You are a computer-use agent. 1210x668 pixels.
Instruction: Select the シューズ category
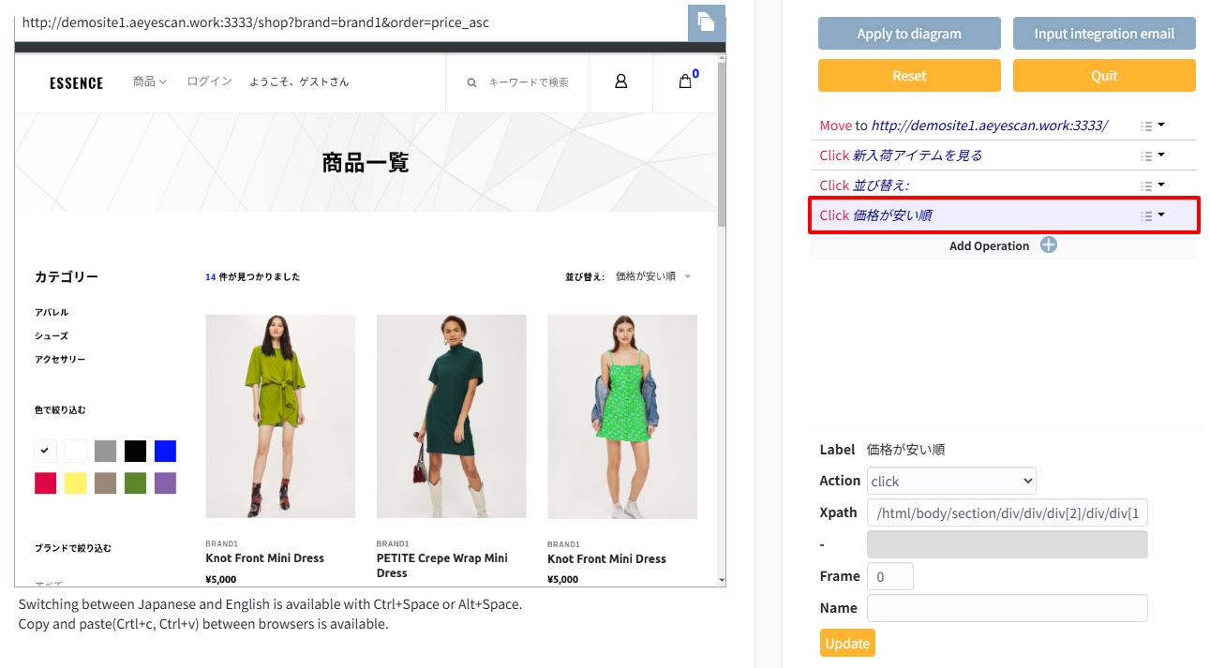coord(52,335)
